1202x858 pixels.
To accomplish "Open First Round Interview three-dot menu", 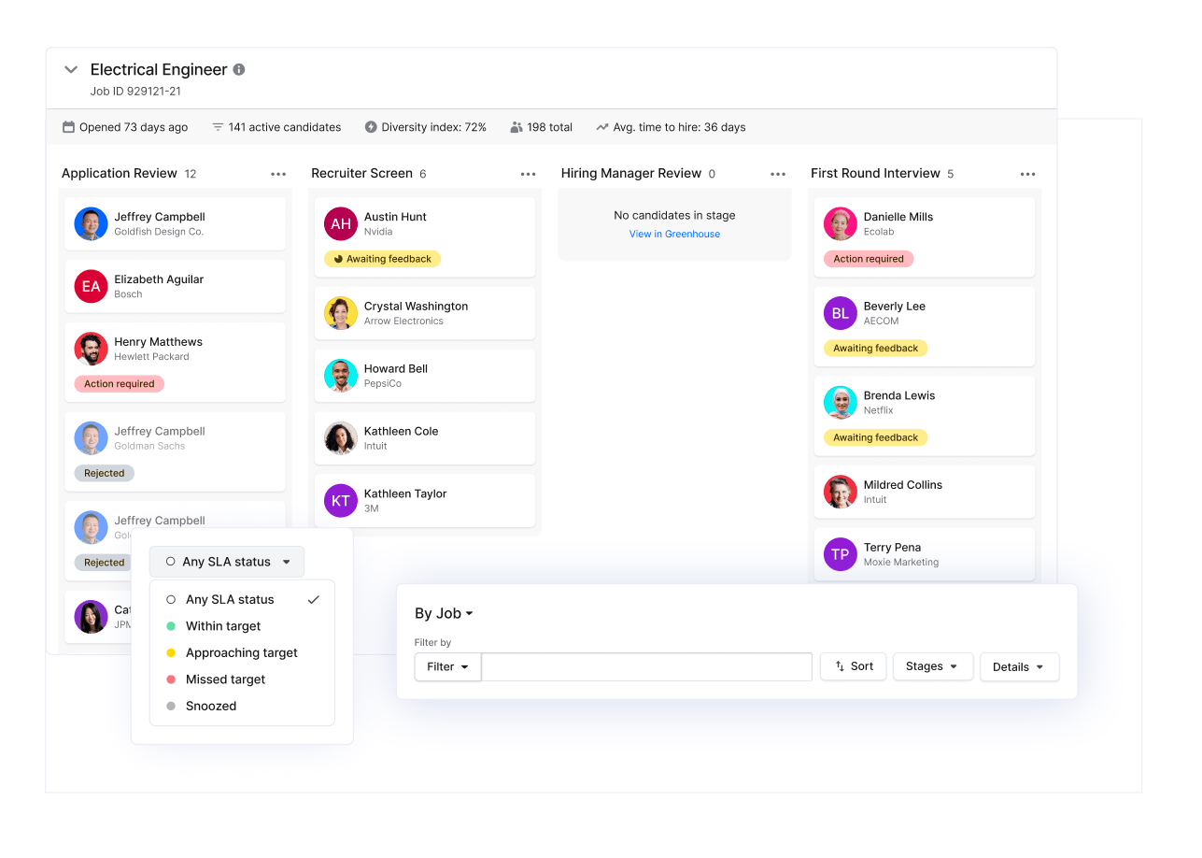I will click(x=1028, y=174).
